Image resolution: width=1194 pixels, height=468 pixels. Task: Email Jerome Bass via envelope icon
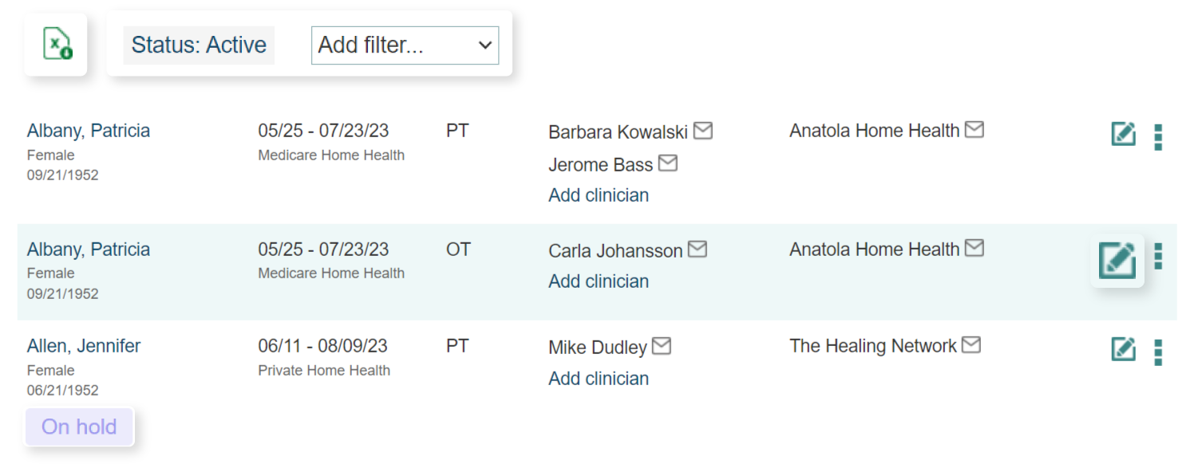click(x=667, y=163)
